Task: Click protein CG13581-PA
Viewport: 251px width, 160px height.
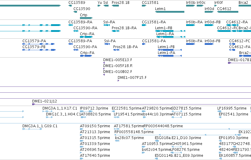Action: pyautogui.click(x=154, y=41)
